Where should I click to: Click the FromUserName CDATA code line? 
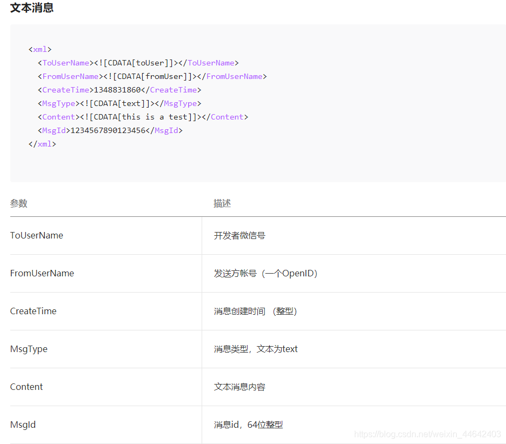pyautogui.click(x=152, y=77)
